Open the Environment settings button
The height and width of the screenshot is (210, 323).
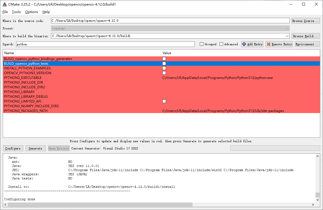pyautogui.click(x=307, y=44)
